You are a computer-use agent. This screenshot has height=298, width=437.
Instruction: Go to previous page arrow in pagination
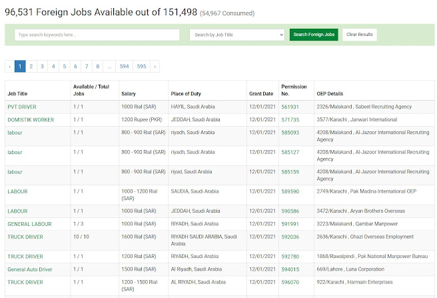(x=10, y=67)
